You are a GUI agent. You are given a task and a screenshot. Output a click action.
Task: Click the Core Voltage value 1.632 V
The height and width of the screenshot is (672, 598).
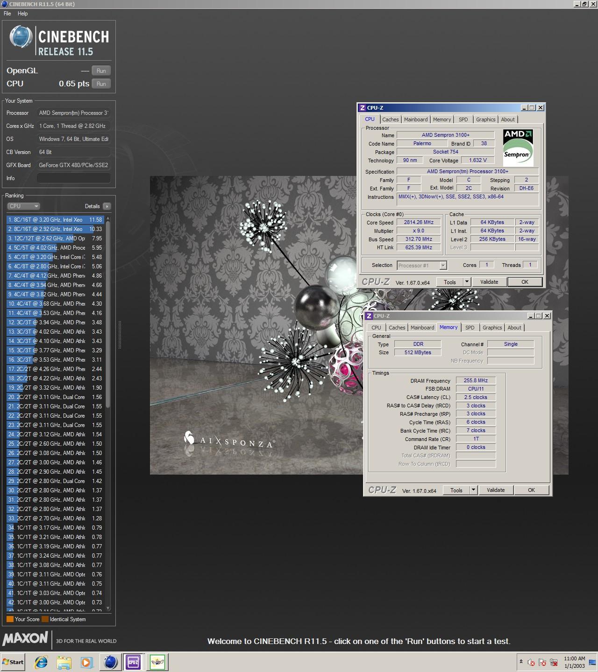point(478,160)
